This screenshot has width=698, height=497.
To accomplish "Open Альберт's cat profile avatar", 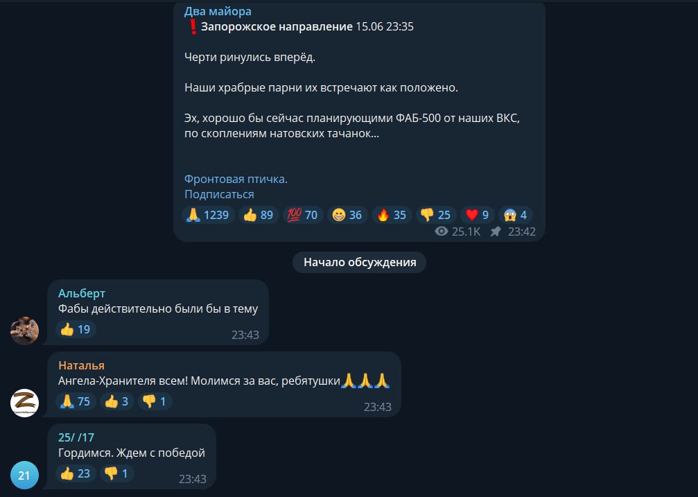I will [24, 331].
